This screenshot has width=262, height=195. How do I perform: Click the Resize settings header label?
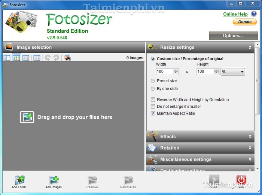[x=177, y=47]
